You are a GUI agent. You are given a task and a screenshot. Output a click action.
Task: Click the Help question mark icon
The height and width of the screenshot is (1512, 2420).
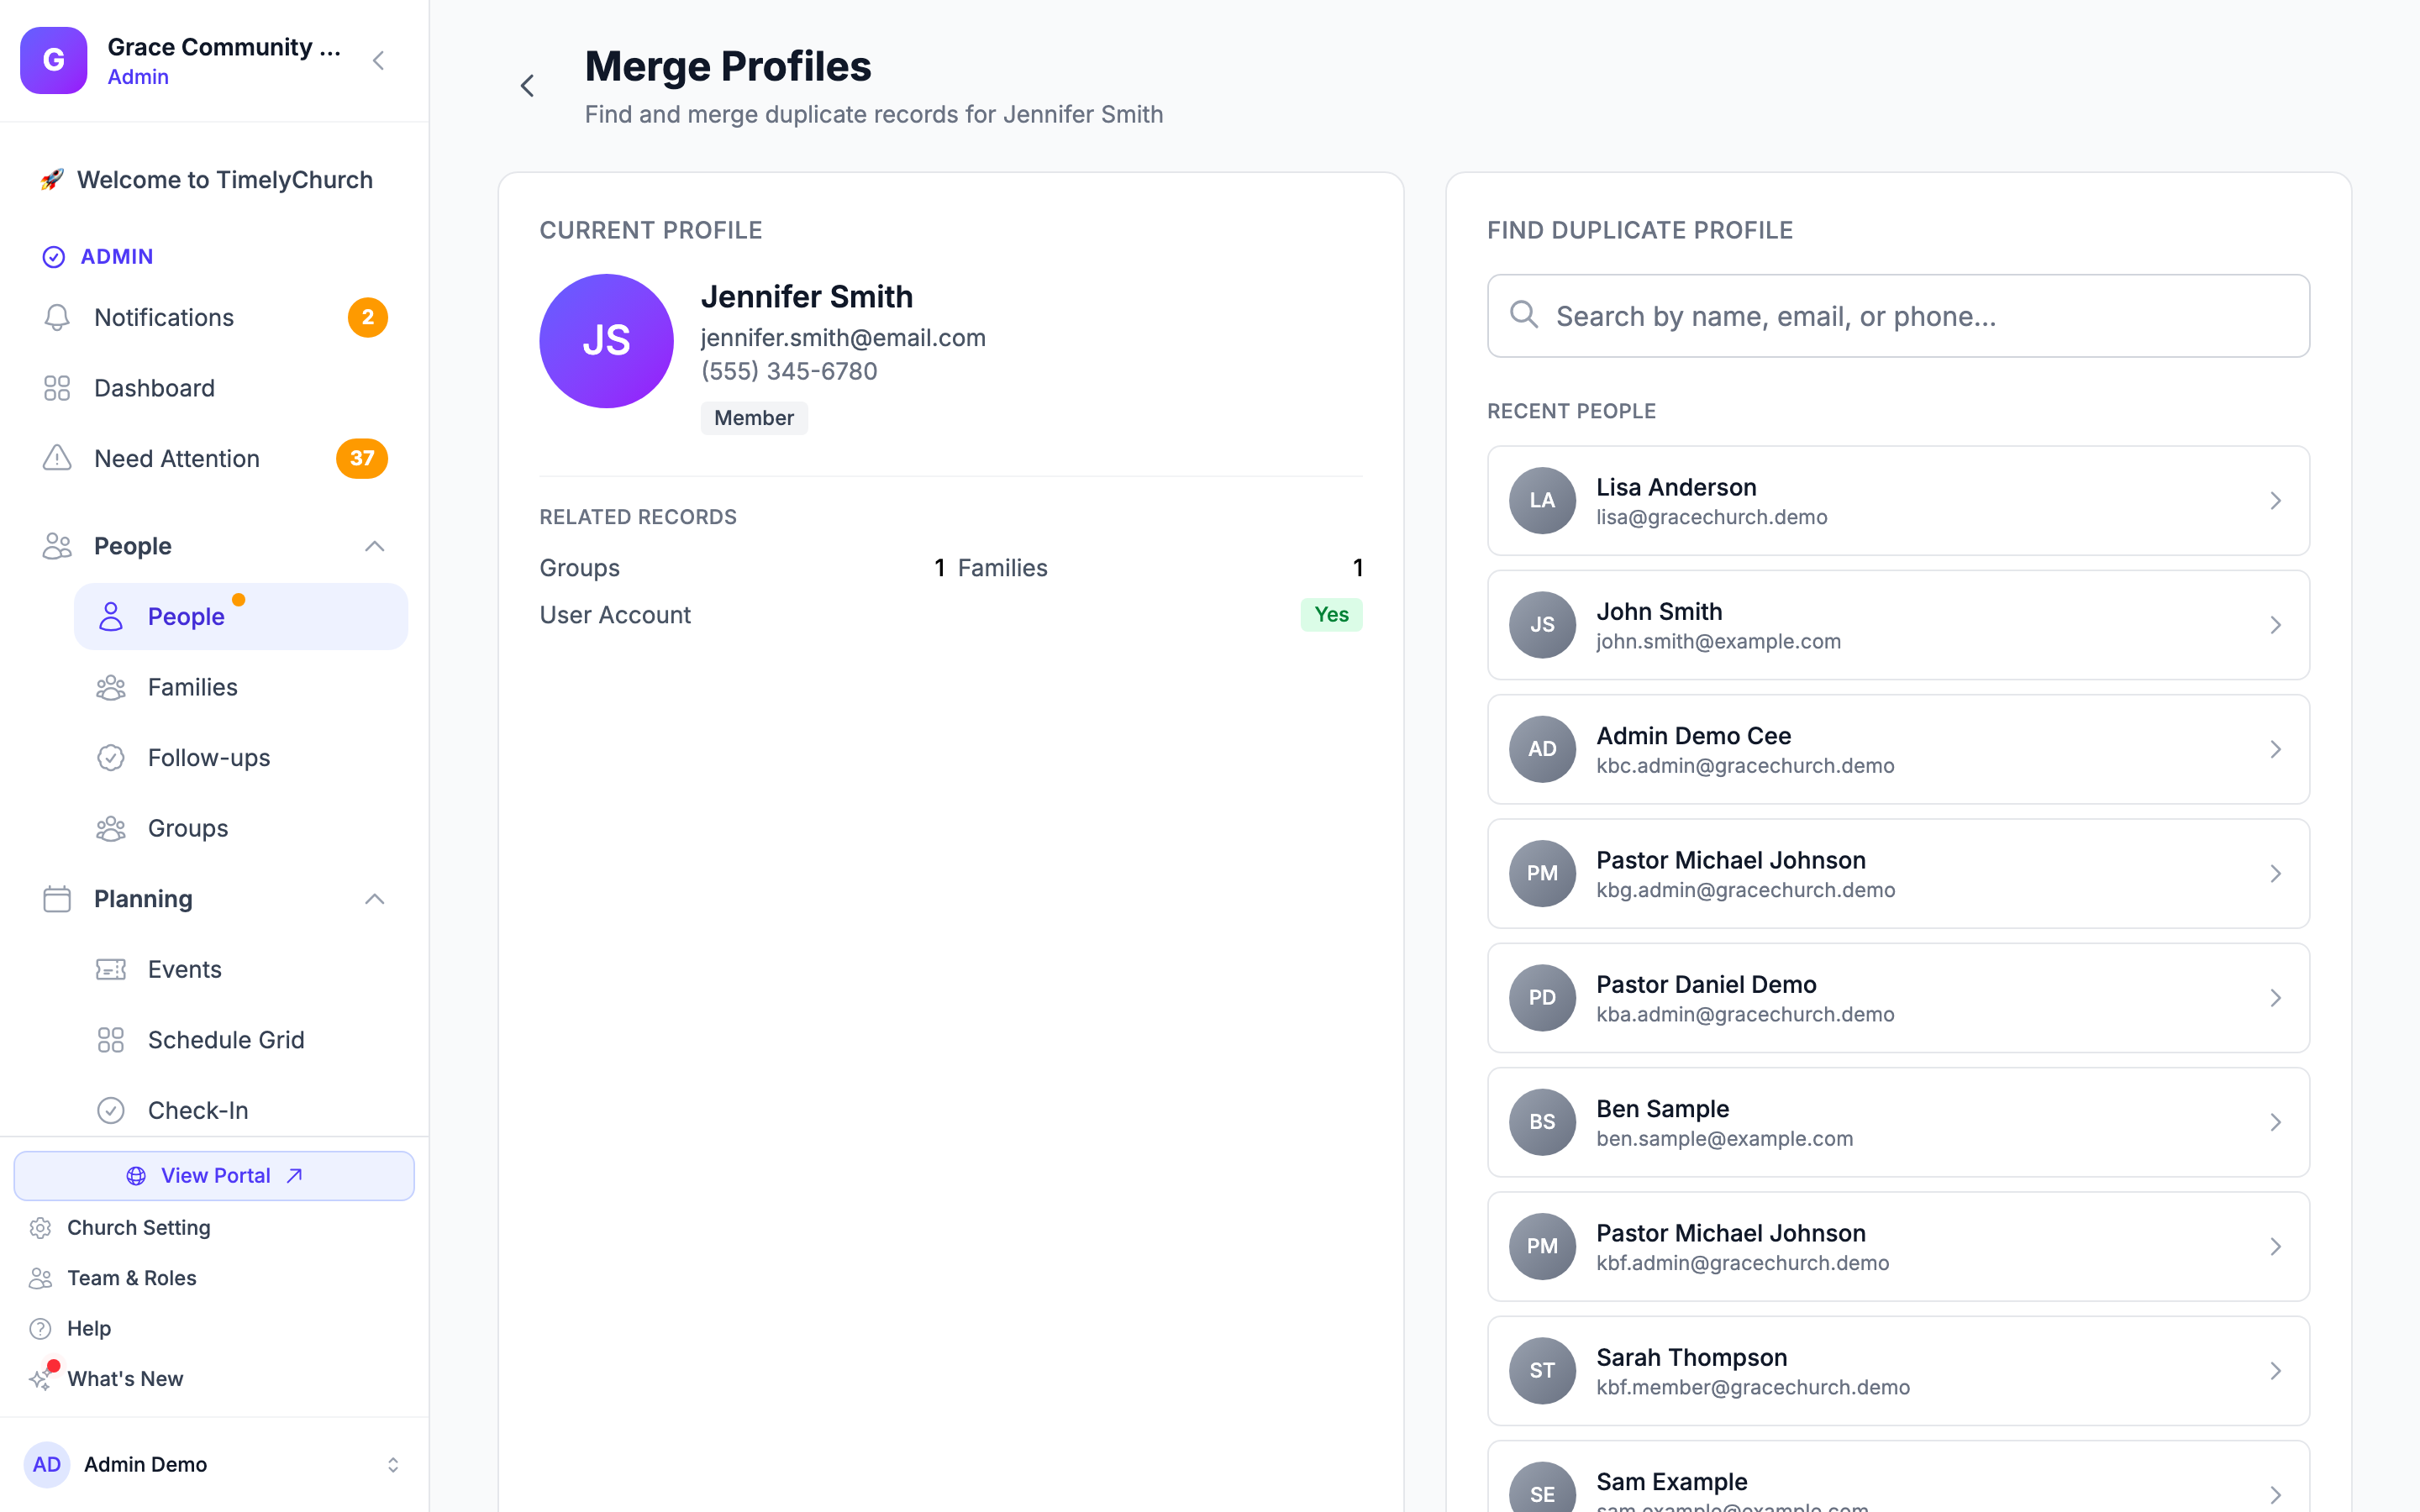[41, 1328]
